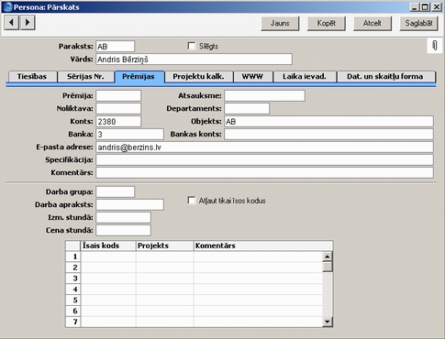Screen dimensions: 445x339
Task: Go to the previous record arrow
Action: pyautogui.click(x=12, y=22)
